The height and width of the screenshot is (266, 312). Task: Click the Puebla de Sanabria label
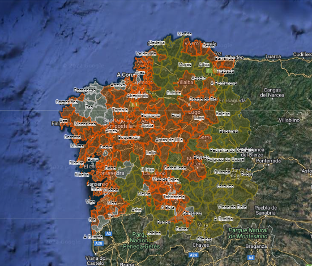(x=266, y=211)
